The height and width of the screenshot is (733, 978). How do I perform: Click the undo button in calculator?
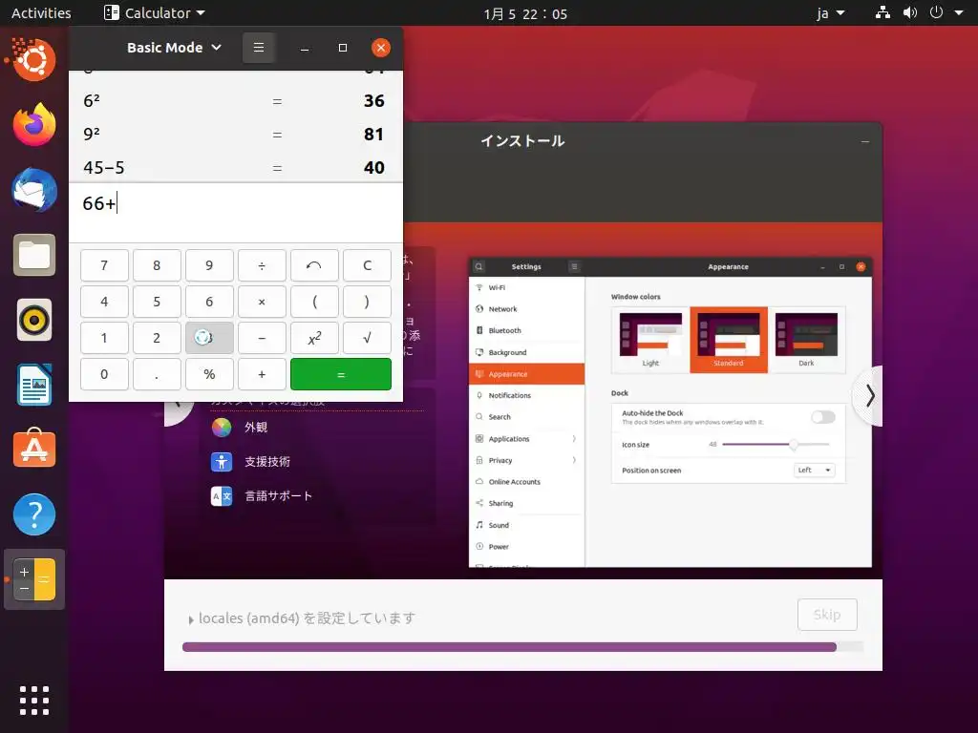coord(314,265)
